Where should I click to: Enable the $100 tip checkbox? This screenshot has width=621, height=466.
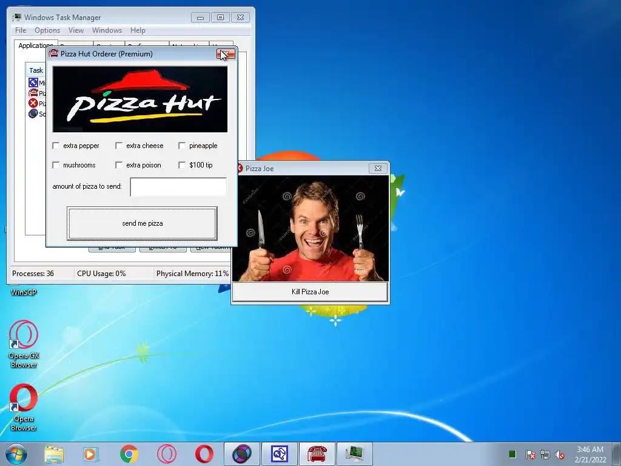pyautogui.click(x=182, y=165)
